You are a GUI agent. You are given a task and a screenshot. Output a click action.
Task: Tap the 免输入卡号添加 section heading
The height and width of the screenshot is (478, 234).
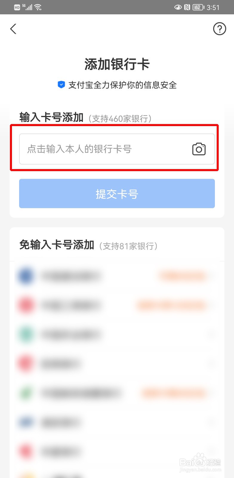click(x=57, y=245)
